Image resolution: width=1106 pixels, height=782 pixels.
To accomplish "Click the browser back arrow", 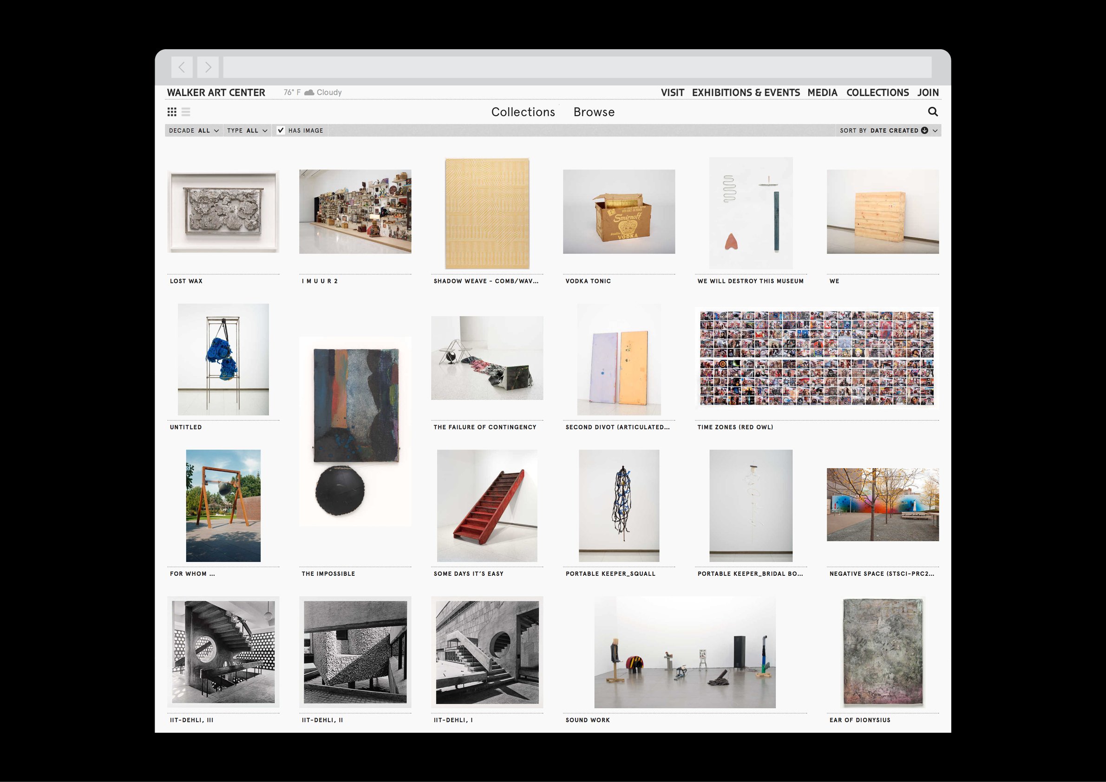I will [x=182, y=67].
